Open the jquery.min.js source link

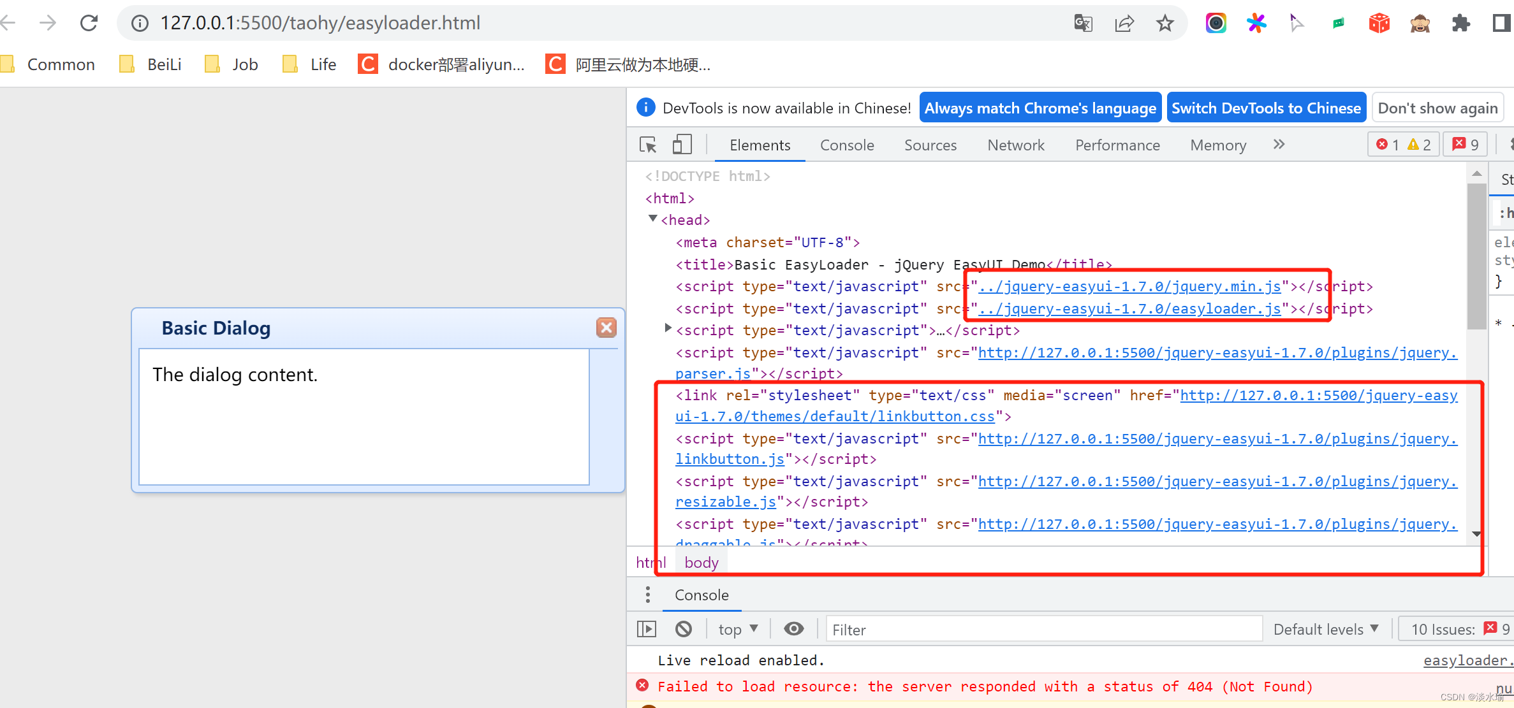(1130, 287)
